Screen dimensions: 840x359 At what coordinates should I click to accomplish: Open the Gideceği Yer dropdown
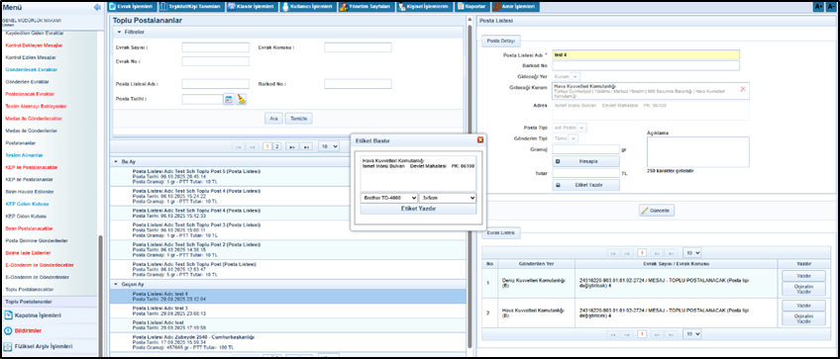click(567, 77)
